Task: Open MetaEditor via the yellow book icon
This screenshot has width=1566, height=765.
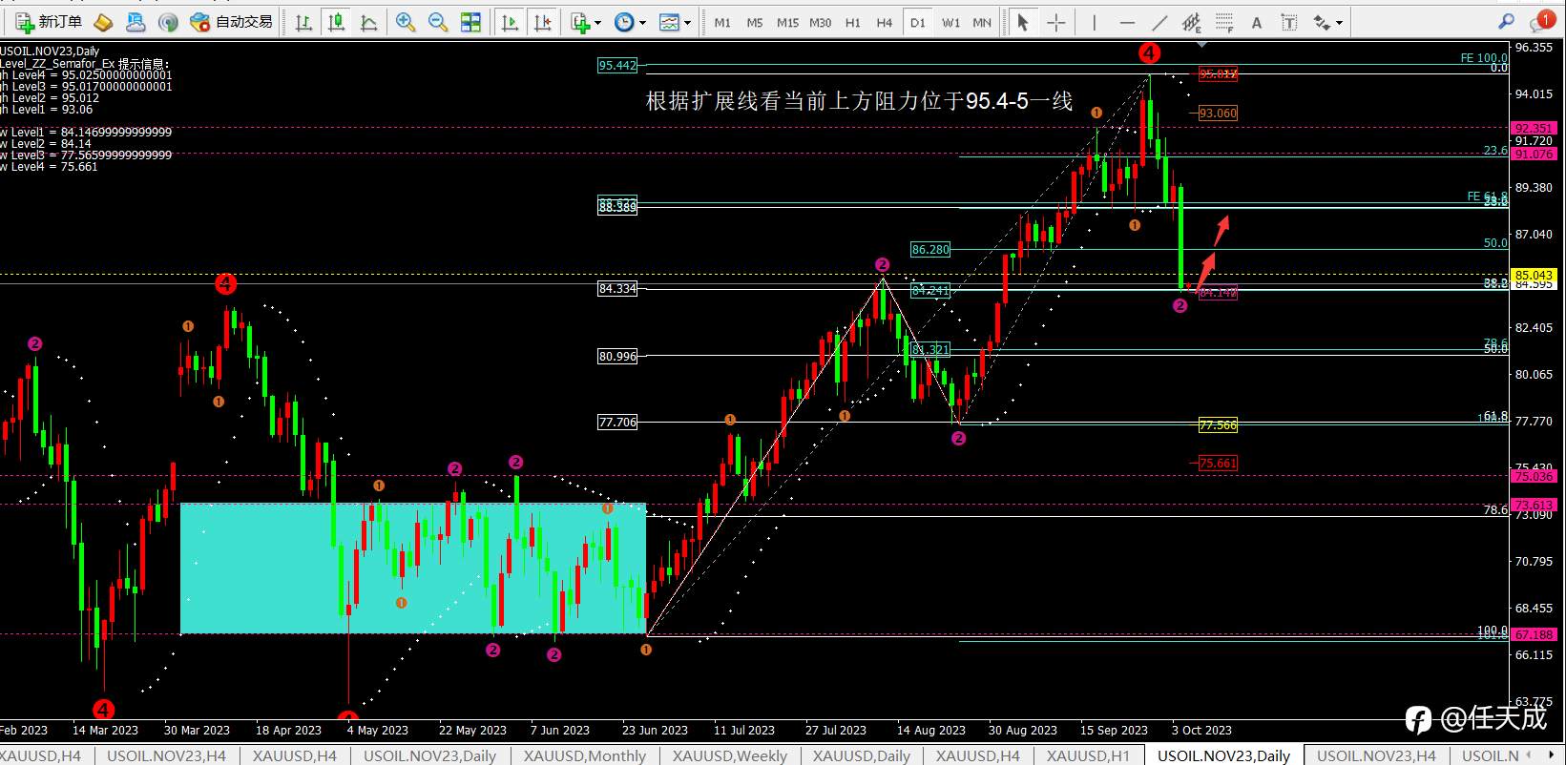Action: pyautogui.click(x=103, y=22)
